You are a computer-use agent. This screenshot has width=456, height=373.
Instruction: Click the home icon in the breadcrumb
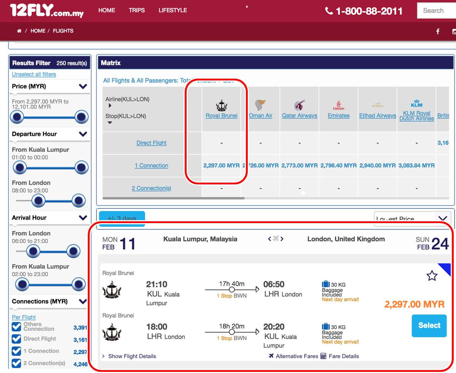tap(19, 31)
